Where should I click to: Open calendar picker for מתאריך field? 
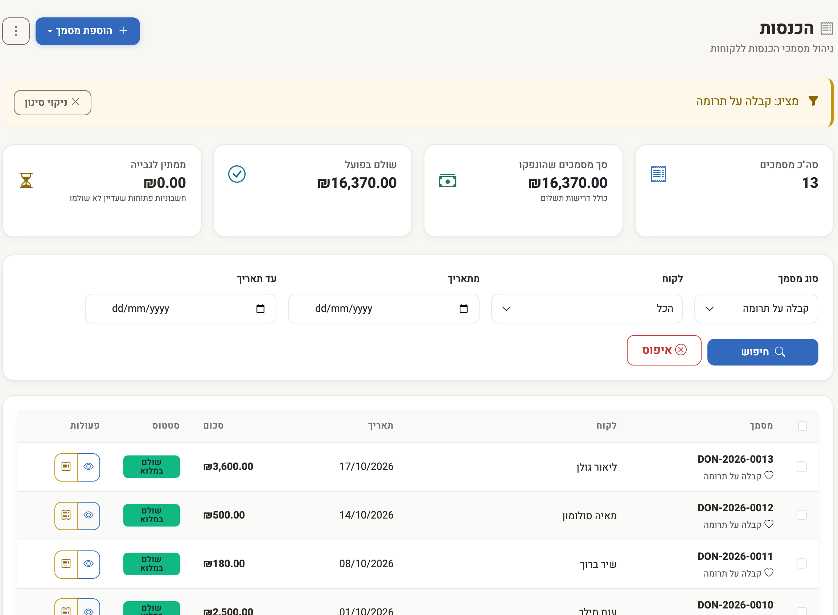point(463,309)
